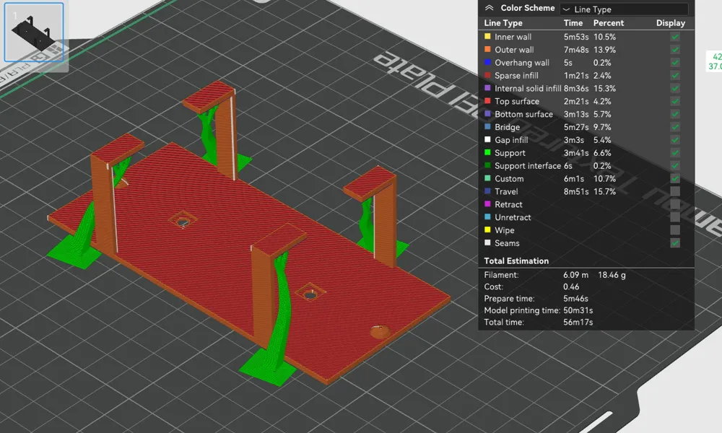Enable the Seams display checkbox
The width and height of the screenshot is (722, 433).
click(675, 243)
